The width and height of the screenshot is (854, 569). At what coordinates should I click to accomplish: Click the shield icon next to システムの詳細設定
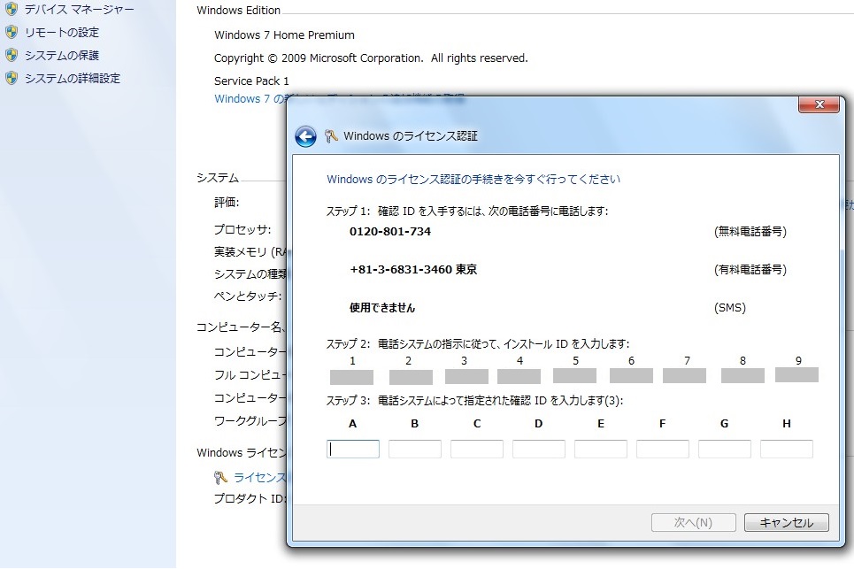(12, 78)
